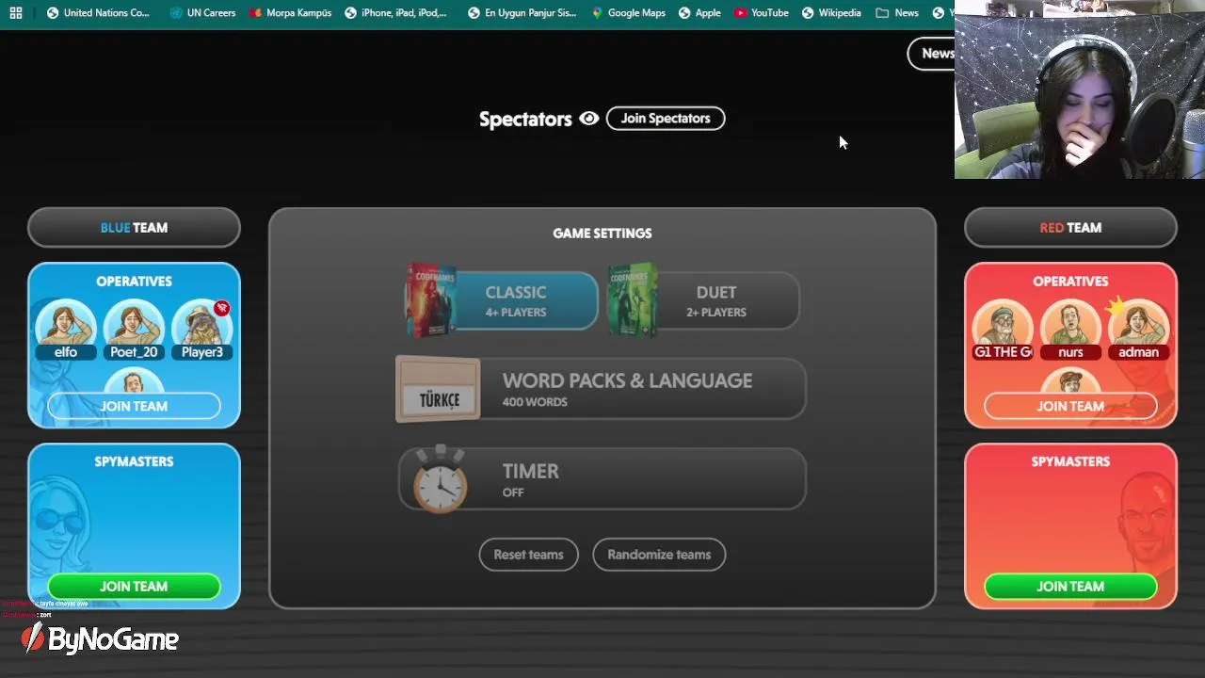Click the Randomize teams button

coord(659,555)
